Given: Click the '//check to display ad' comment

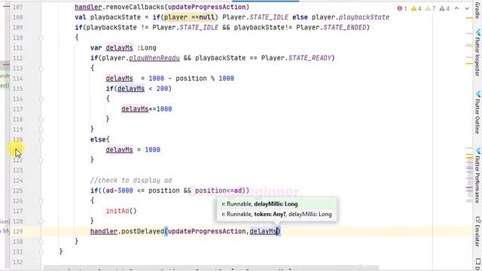Looking at the screenshot, I should tap(131, 181).
